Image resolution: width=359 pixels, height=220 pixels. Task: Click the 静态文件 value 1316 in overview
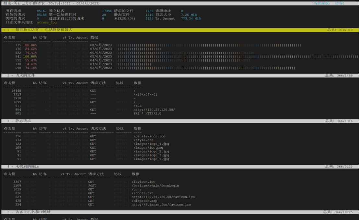[x=149, y=15]
